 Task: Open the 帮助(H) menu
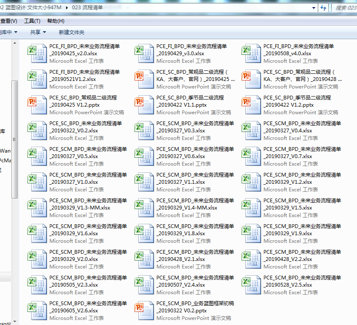56,21
